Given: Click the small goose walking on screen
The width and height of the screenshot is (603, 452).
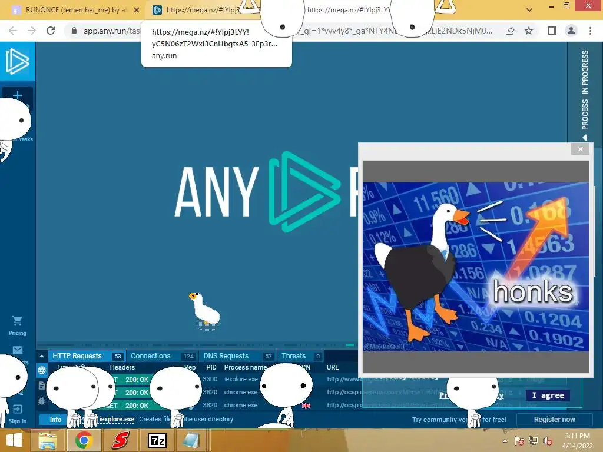Looking at the screenshot, I should 204,311.
